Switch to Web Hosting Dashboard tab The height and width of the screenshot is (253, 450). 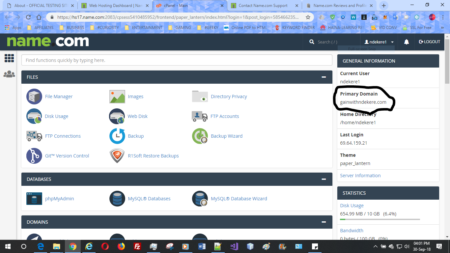click(115, 6)
